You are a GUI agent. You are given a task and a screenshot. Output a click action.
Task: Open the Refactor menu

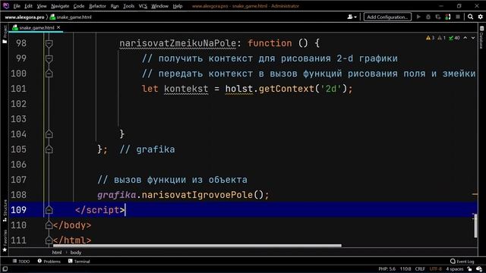97,6
